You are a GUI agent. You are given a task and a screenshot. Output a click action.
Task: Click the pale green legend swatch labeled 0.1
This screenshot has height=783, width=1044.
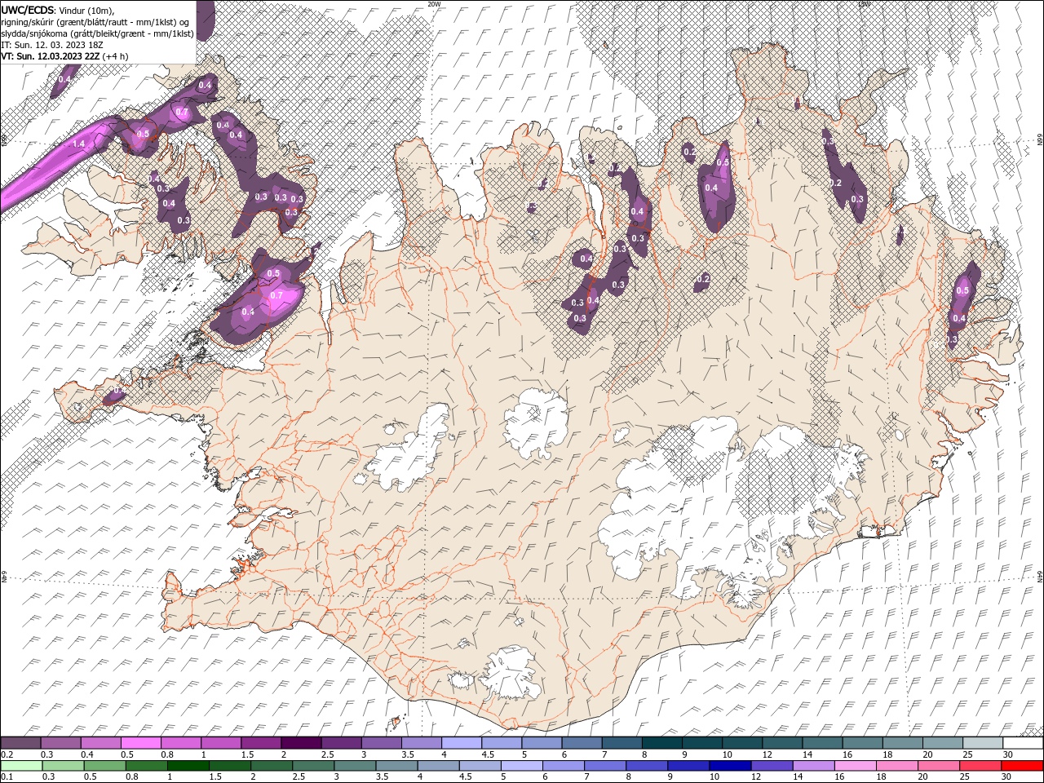[x=20, y=766]
